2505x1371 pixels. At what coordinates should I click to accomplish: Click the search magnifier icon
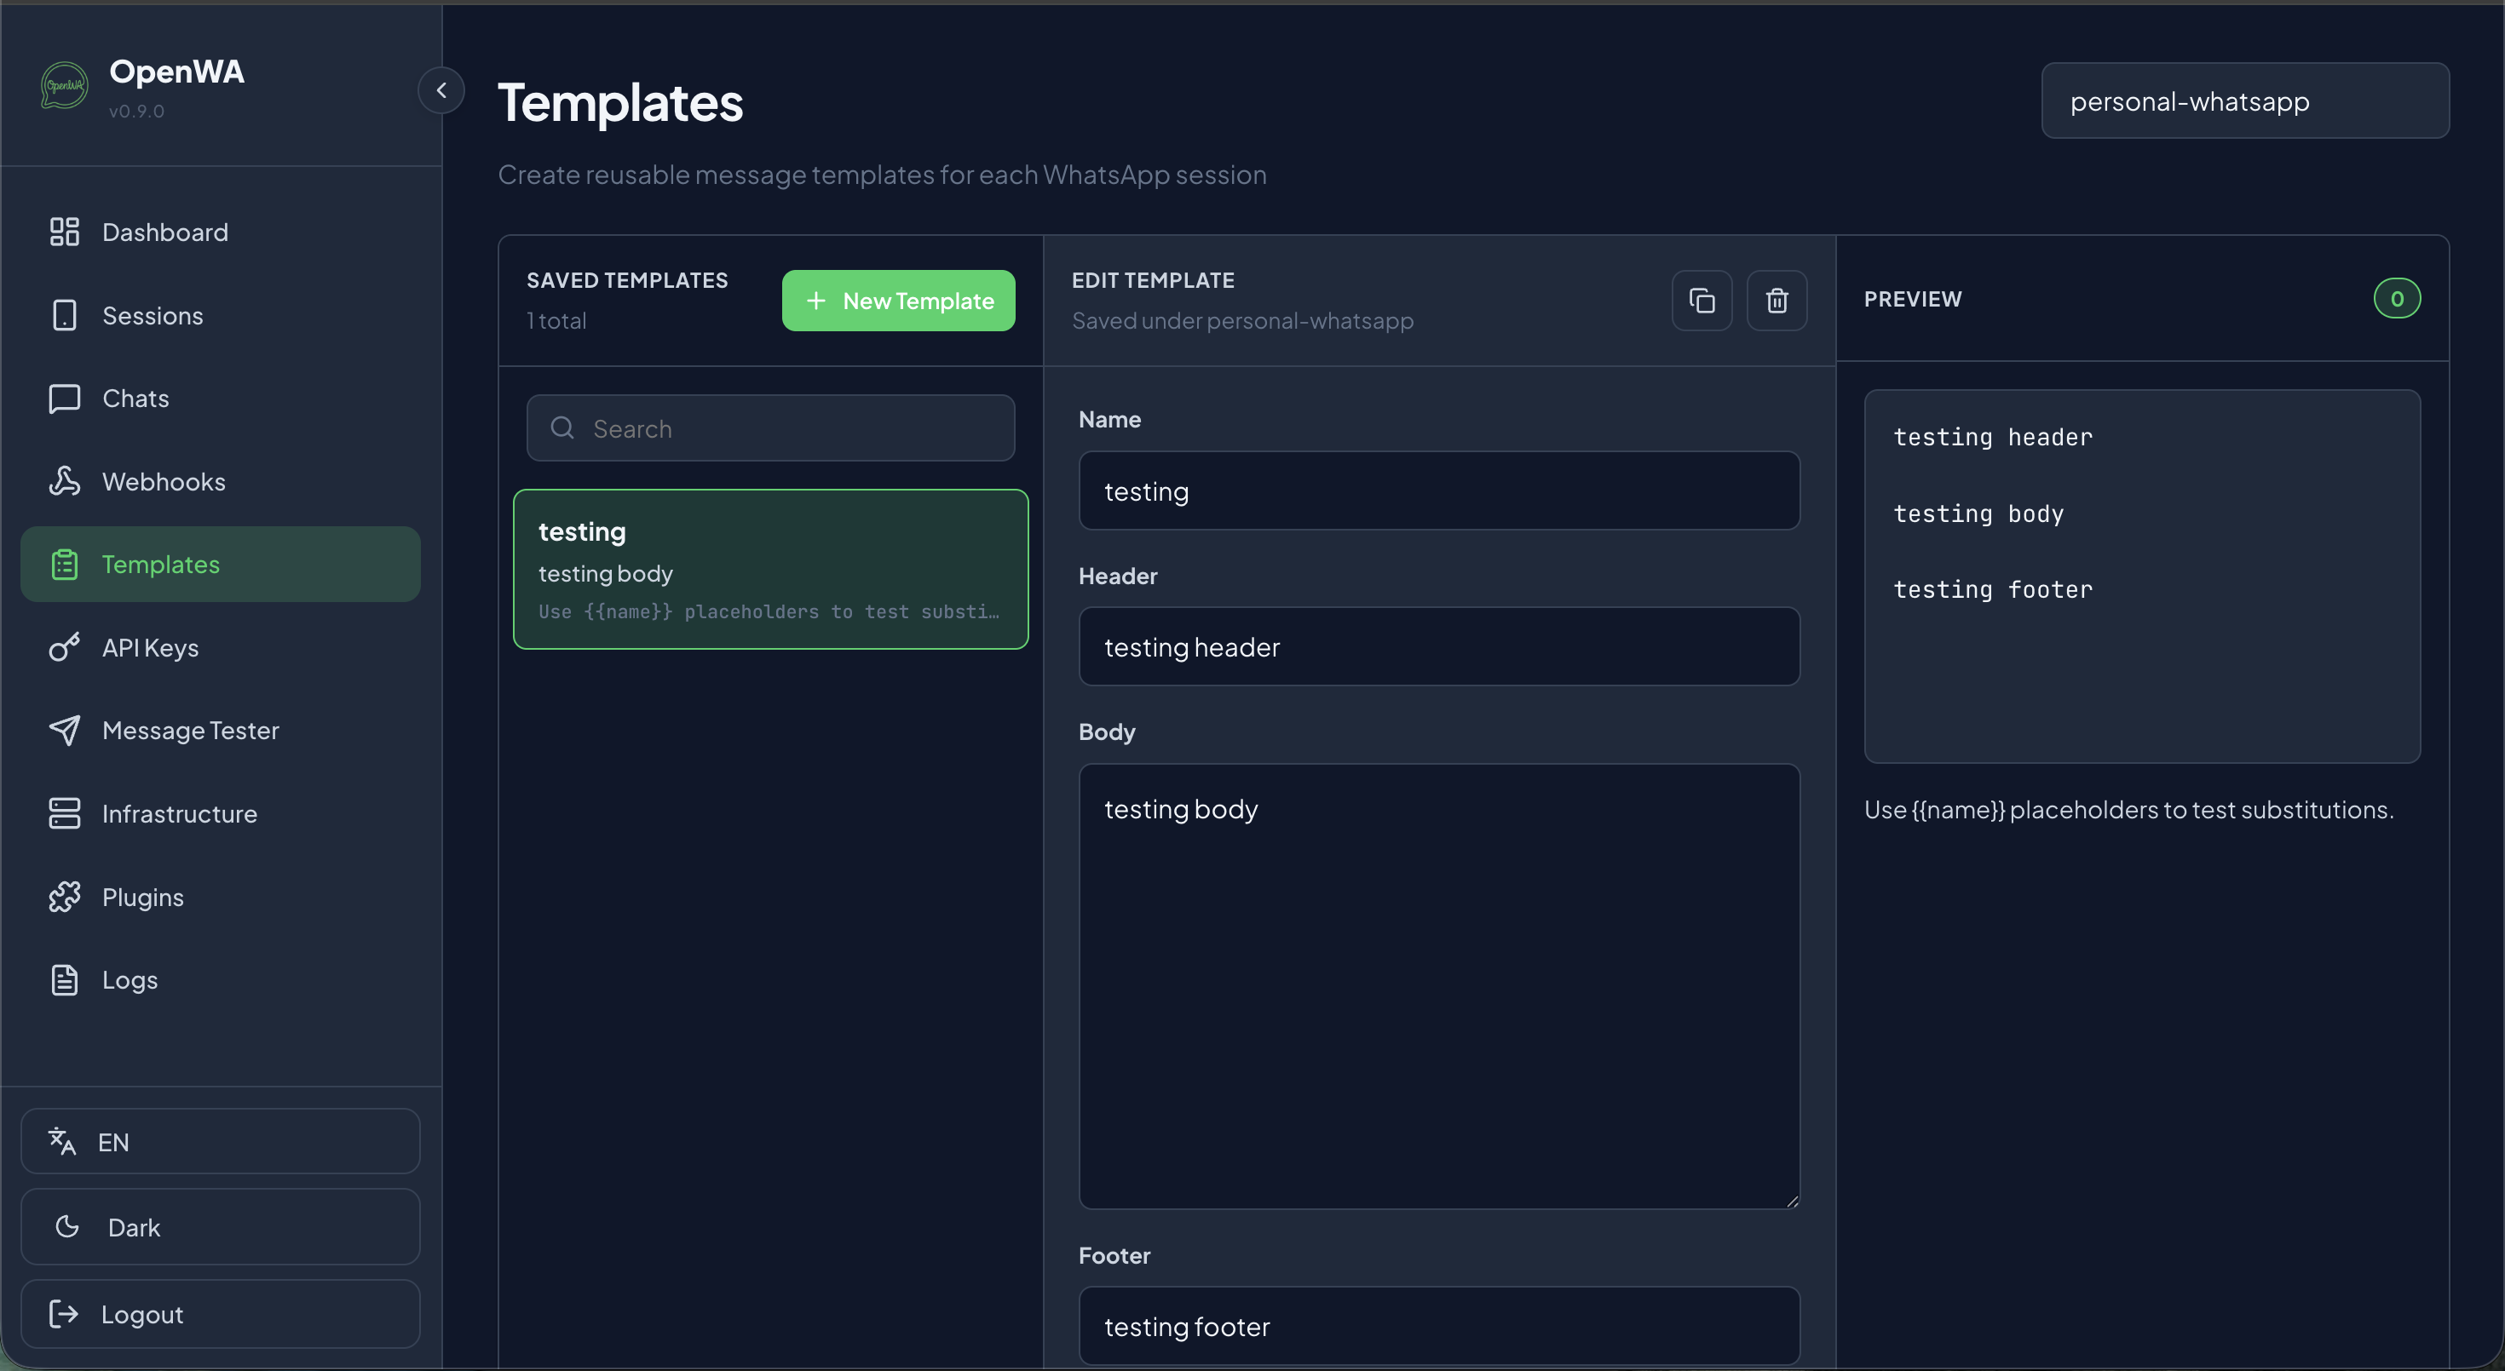tap(562, 427)
